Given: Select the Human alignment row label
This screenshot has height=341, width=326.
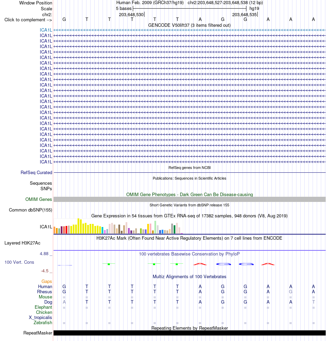Looking at the screenshot, I should tap(45, 287).
